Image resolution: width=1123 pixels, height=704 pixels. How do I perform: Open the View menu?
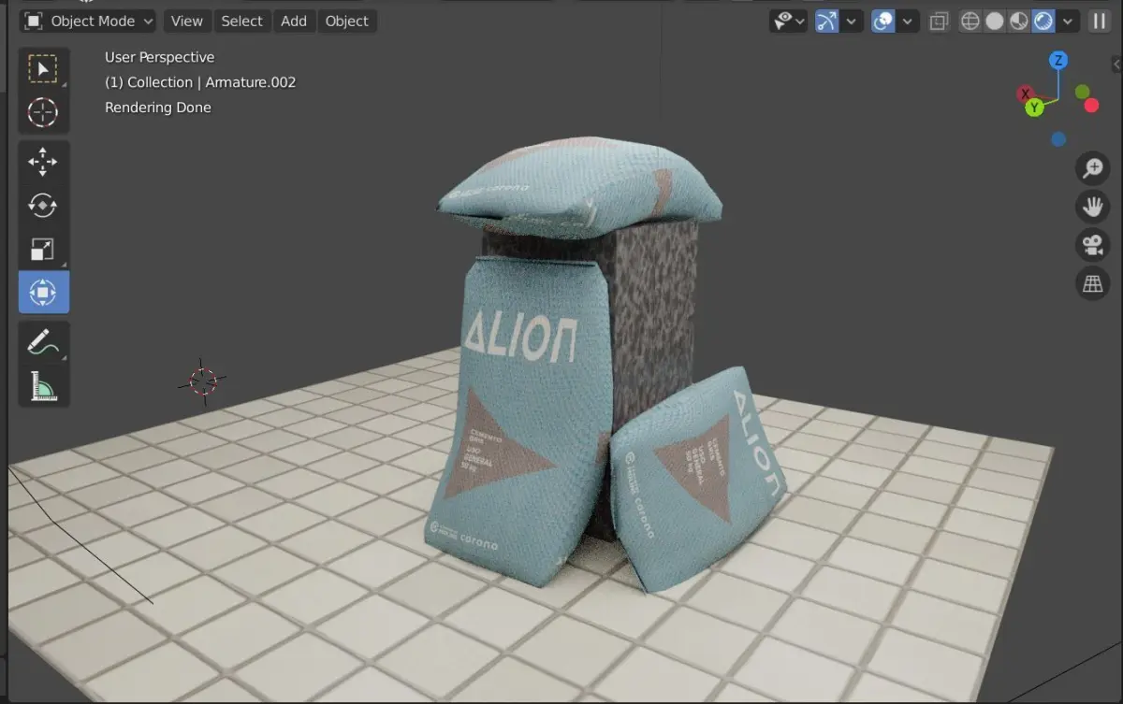coord(186,21)
